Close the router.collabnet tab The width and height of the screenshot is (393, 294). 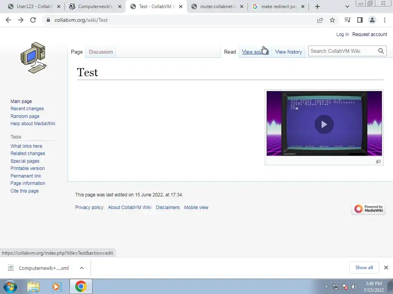click(242, 7)
